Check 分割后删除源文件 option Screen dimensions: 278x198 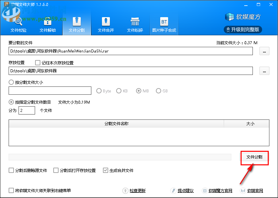(10, 170)
